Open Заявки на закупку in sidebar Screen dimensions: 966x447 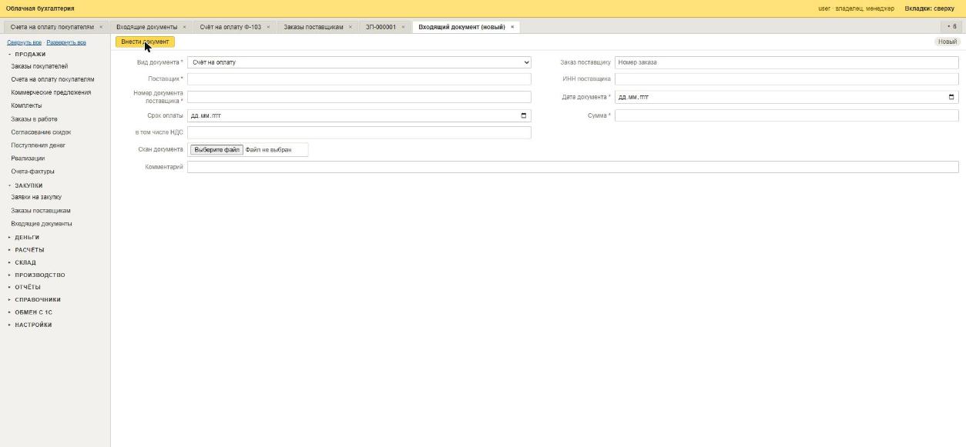point(36,198)
